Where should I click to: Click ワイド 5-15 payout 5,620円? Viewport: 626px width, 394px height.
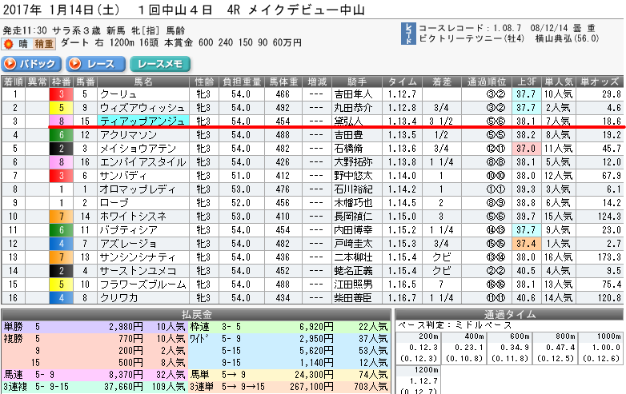point(316,351)
